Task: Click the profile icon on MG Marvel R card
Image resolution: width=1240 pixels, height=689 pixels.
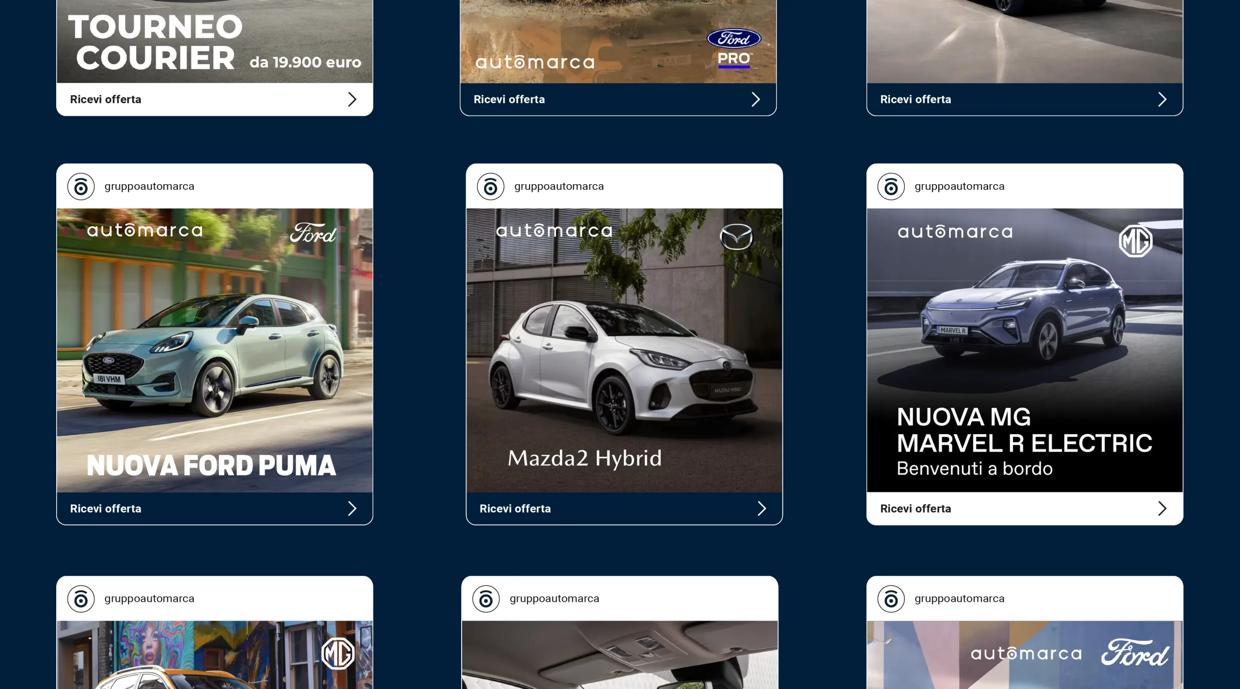Action: (891, 187)
